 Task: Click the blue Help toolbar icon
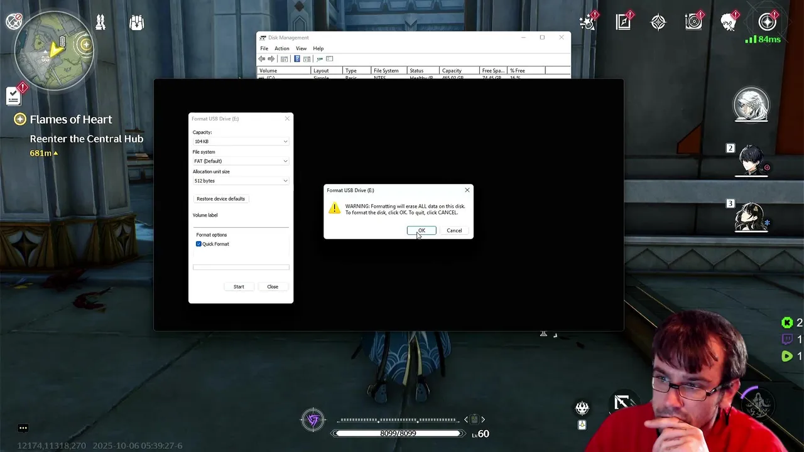tap(297, 59)
